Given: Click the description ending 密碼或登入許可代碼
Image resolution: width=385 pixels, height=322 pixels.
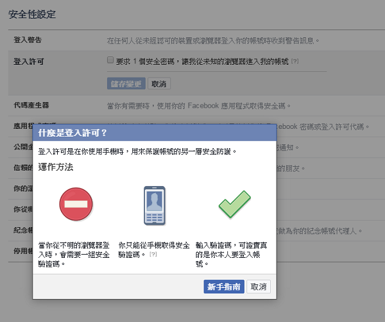Looking at the screenshot, I should point(323,126).
